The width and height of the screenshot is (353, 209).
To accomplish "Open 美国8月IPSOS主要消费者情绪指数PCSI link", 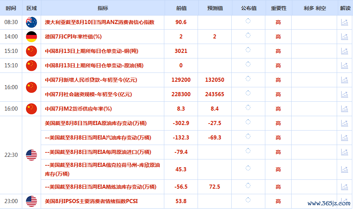I will coord(91,201).
